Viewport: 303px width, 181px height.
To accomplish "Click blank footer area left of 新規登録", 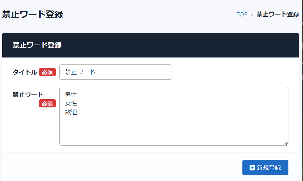I will coord(121,167).
